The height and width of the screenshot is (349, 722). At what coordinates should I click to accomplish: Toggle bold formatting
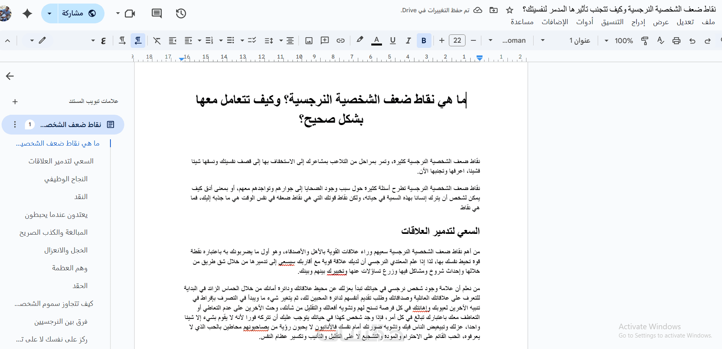pyautogui.click(x=424, y=40)
